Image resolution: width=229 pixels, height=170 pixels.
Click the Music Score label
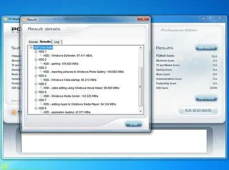(x=163, y=74)
